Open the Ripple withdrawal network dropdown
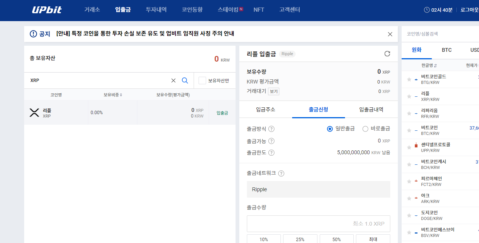Image resolution: width=479 pixels, height=243 pixels. [318, 189]
